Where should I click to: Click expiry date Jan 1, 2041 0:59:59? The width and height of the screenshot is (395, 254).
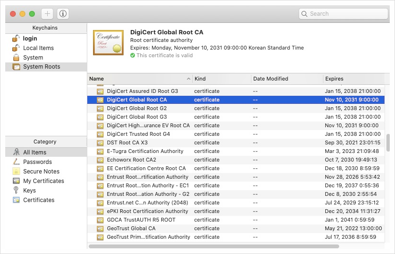coord(349,220)
